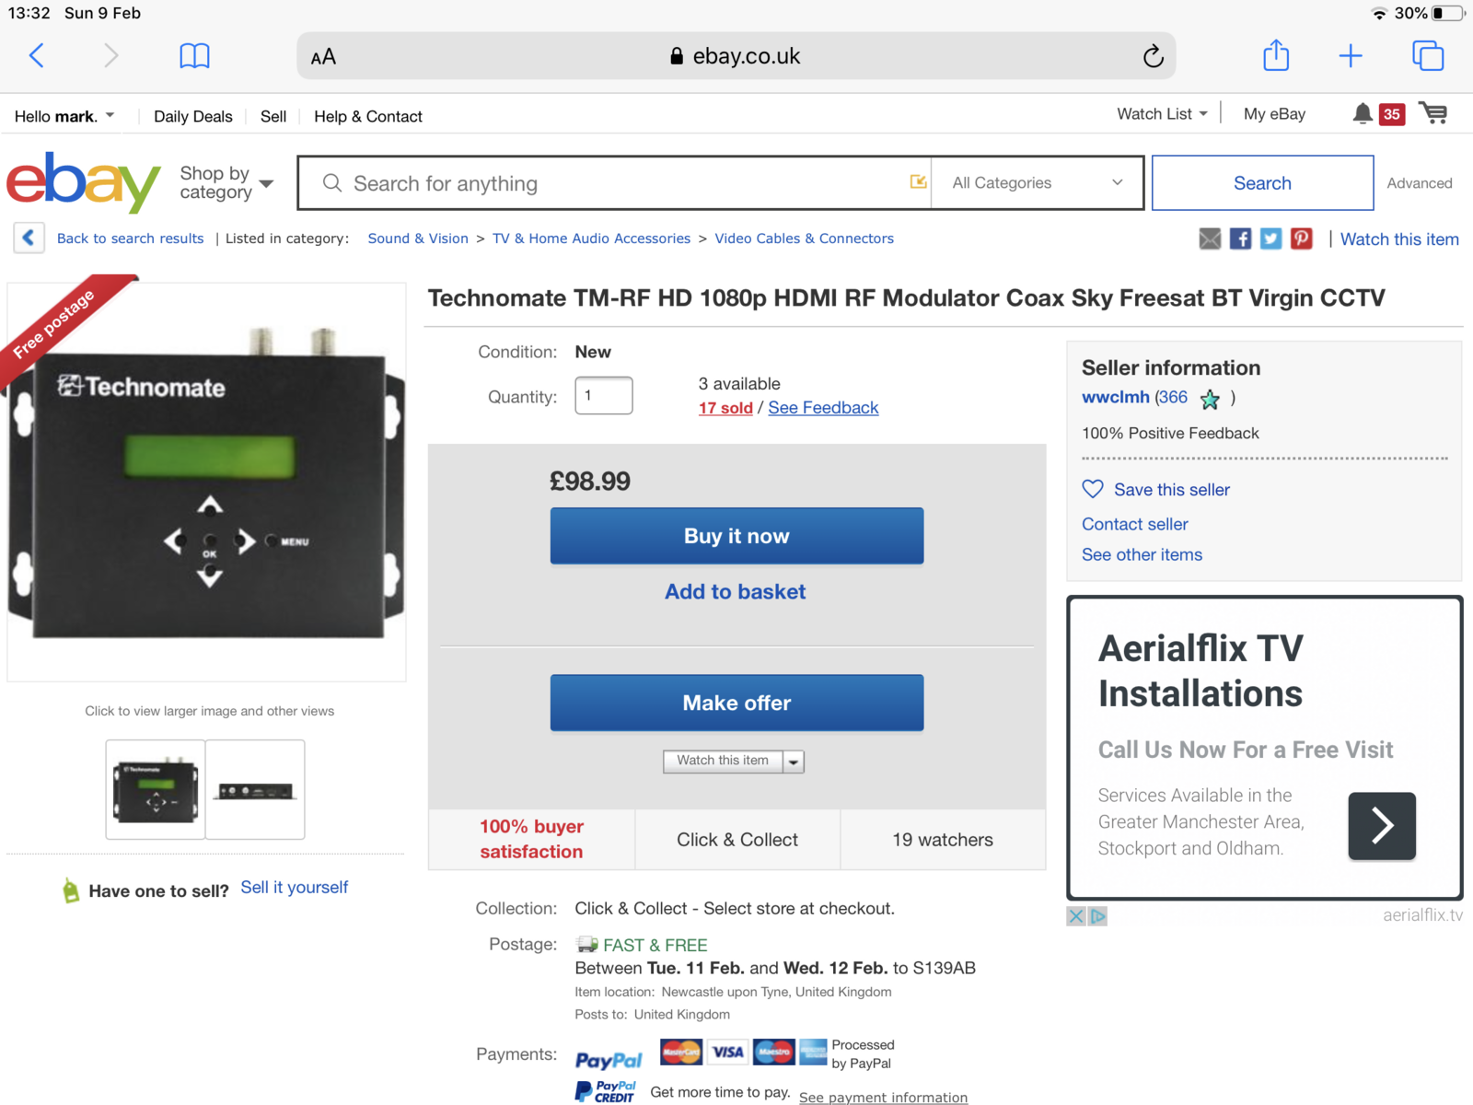
Task: Open the Safari share sheet
Action: point(1276,55)
